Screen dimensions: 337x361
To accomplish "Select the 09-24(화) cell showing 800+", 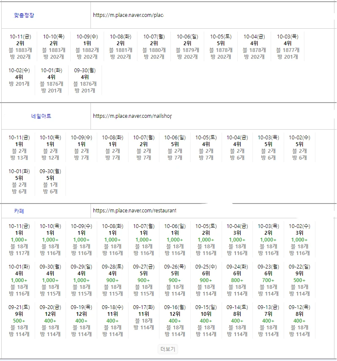I will [x=237, y=280].
